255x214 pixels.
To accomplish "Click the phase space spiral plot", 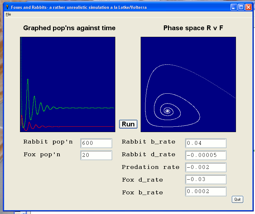I will [x=188, y=84].
